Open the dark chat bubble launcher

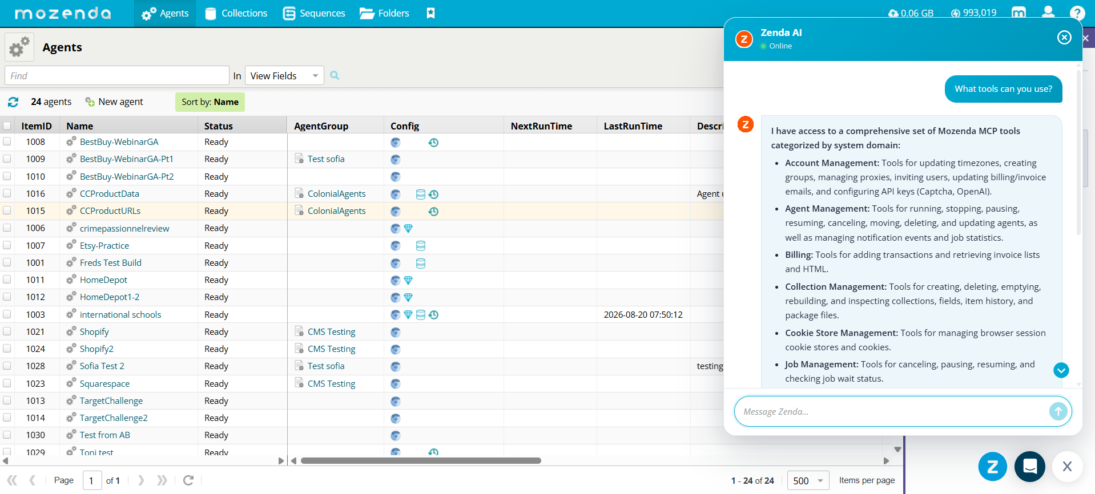[x=1030, y=467]
